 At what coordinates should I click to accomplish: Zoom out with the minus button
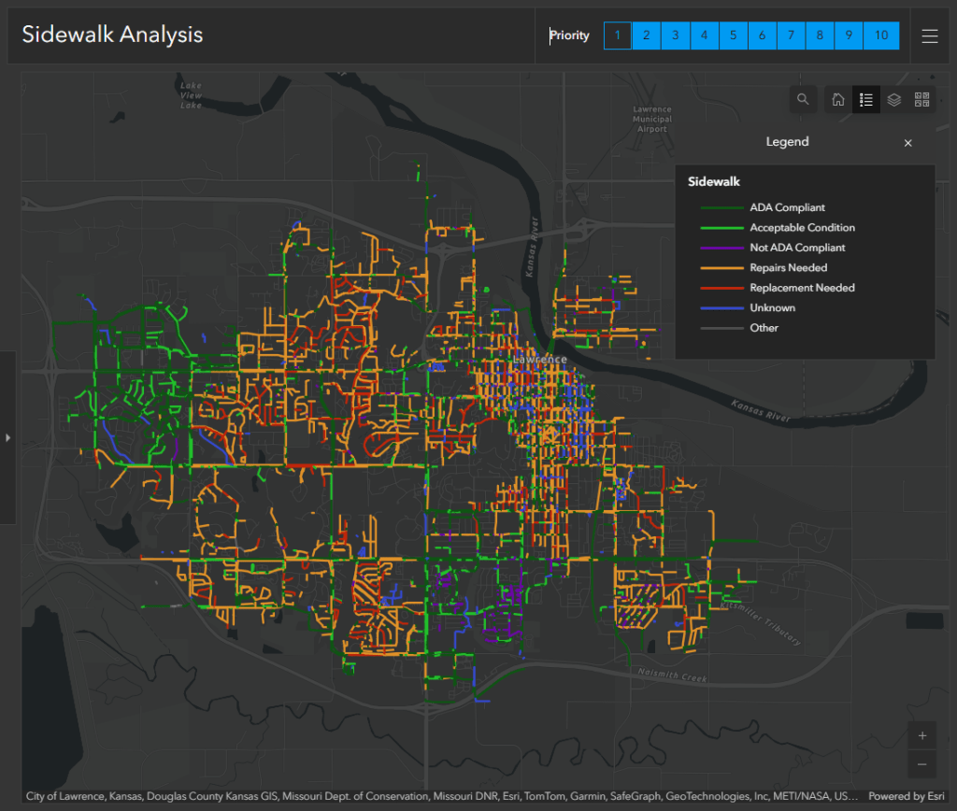921,764
